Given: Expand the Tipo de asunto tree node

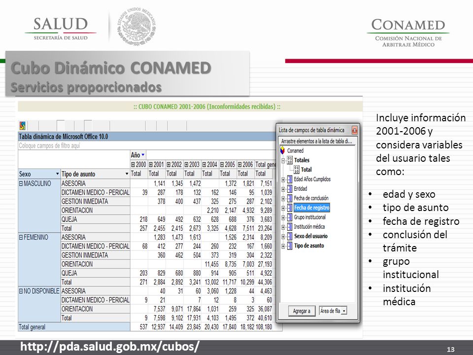Looking at the screenshot, I should [283, 247].
